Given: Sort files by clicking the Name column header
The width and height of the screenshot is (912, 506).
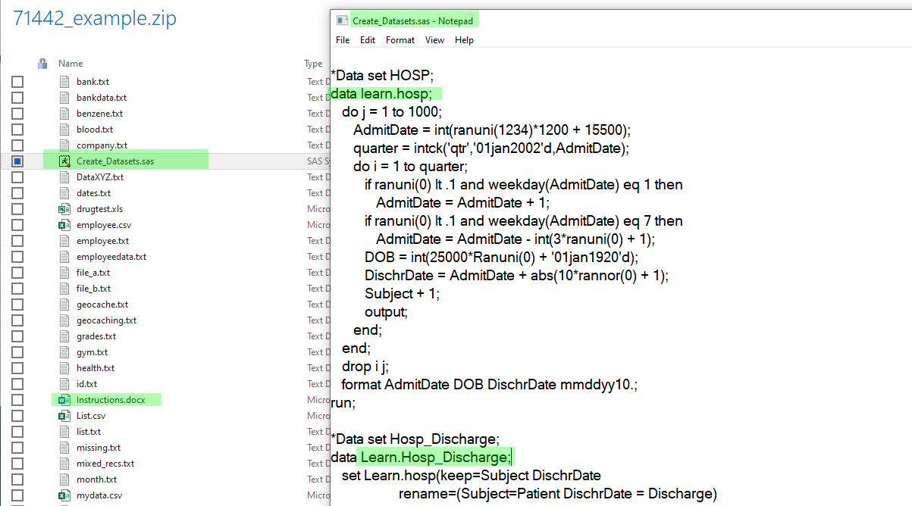Looking at the screenshot, I should (70, 63).
